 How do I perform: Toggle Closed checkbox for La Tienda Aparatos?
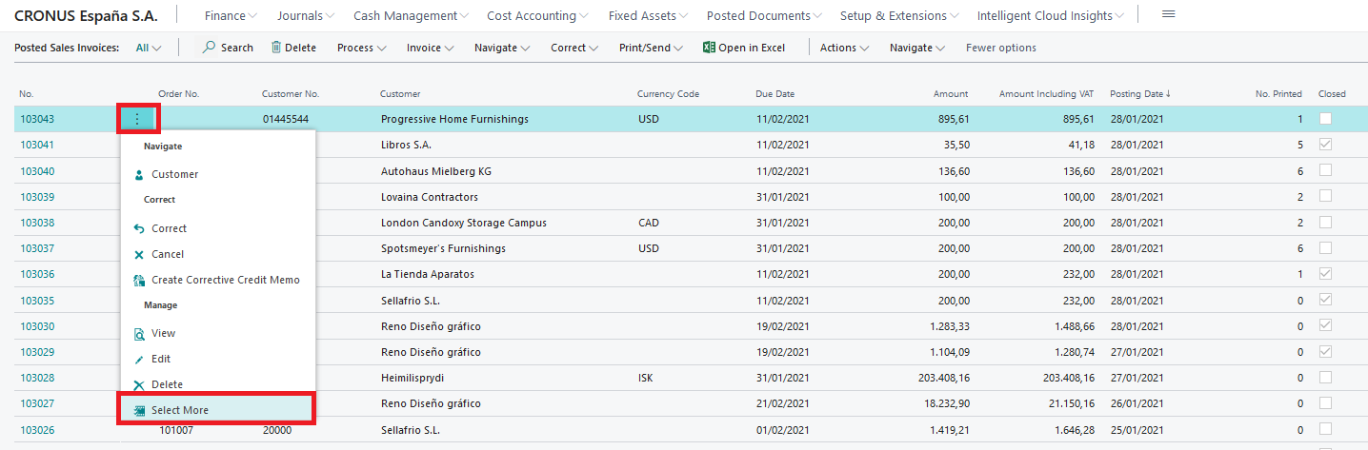pyautogui.click(x=1325, y=274)
